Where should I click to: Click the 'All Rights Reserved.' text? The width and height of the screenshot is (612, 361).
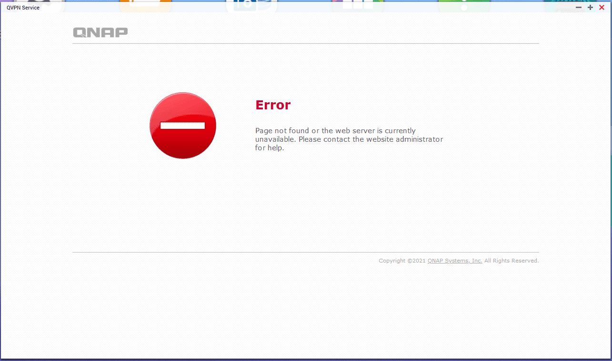click(x=512, y=261)
